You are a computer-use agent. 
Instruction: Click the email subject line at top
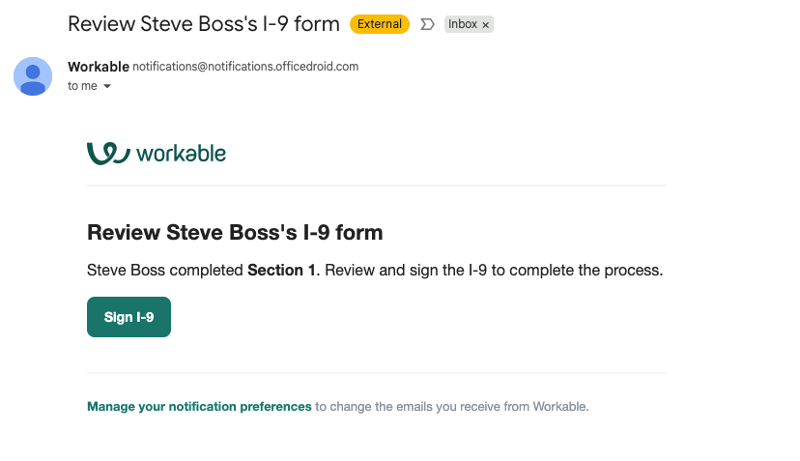click(204, 24)
